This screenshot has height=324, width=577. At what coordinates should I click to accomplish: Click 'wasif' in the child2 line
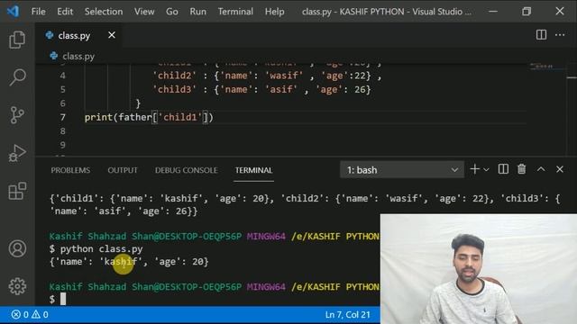(284, 76)
